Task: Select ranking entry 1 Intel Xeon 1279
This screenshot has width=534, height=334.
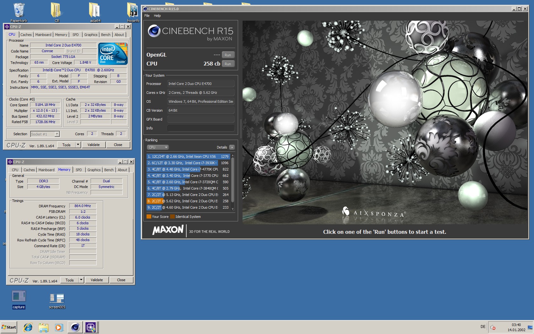Action: click(x=188, y=157)
